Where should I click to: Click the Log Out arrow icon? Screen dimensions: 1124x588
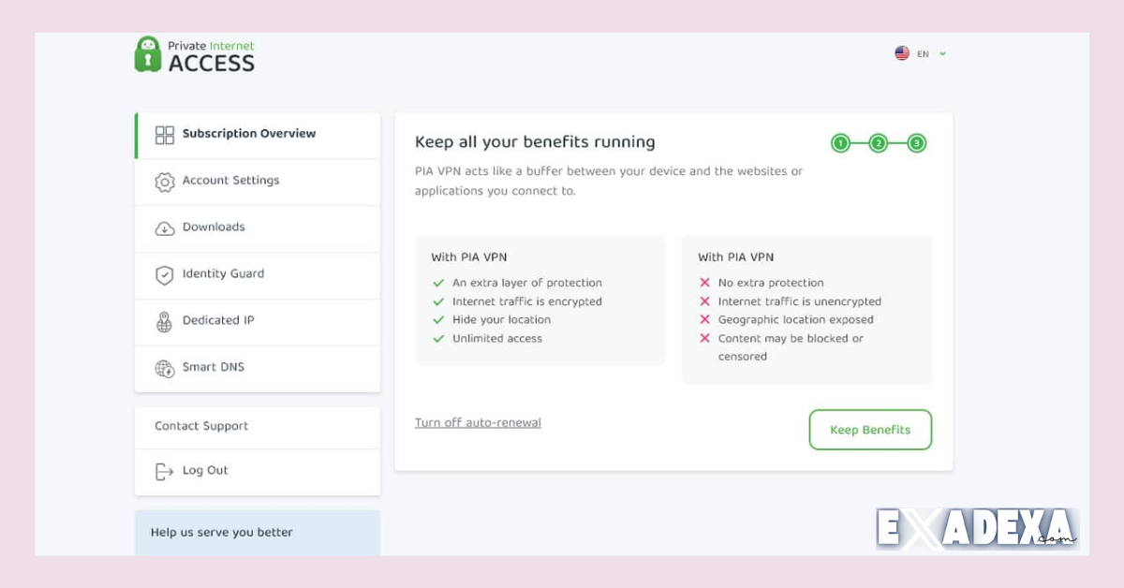165,471
